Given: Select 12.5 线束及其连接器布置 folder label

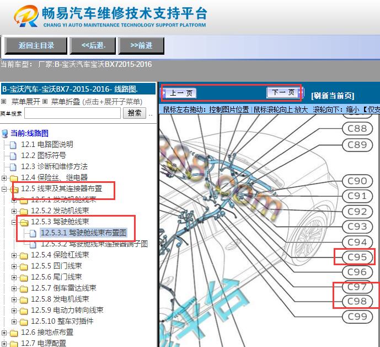Looking at the screenshot, I should 62,188.
